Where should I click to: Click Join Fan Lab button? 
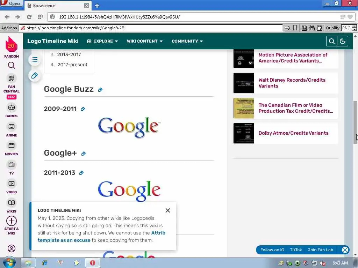click(x=320, y=250)
